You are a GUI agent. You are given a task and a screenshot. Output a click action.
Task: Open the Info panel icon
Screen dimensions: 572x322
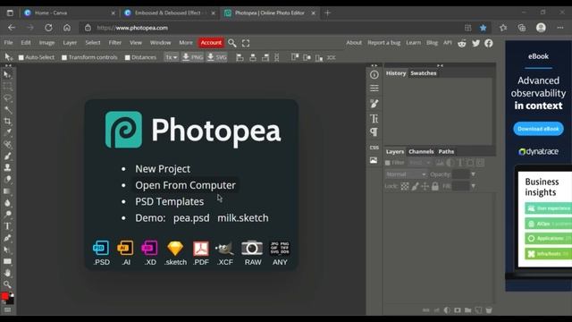click(x=374, y=75)
